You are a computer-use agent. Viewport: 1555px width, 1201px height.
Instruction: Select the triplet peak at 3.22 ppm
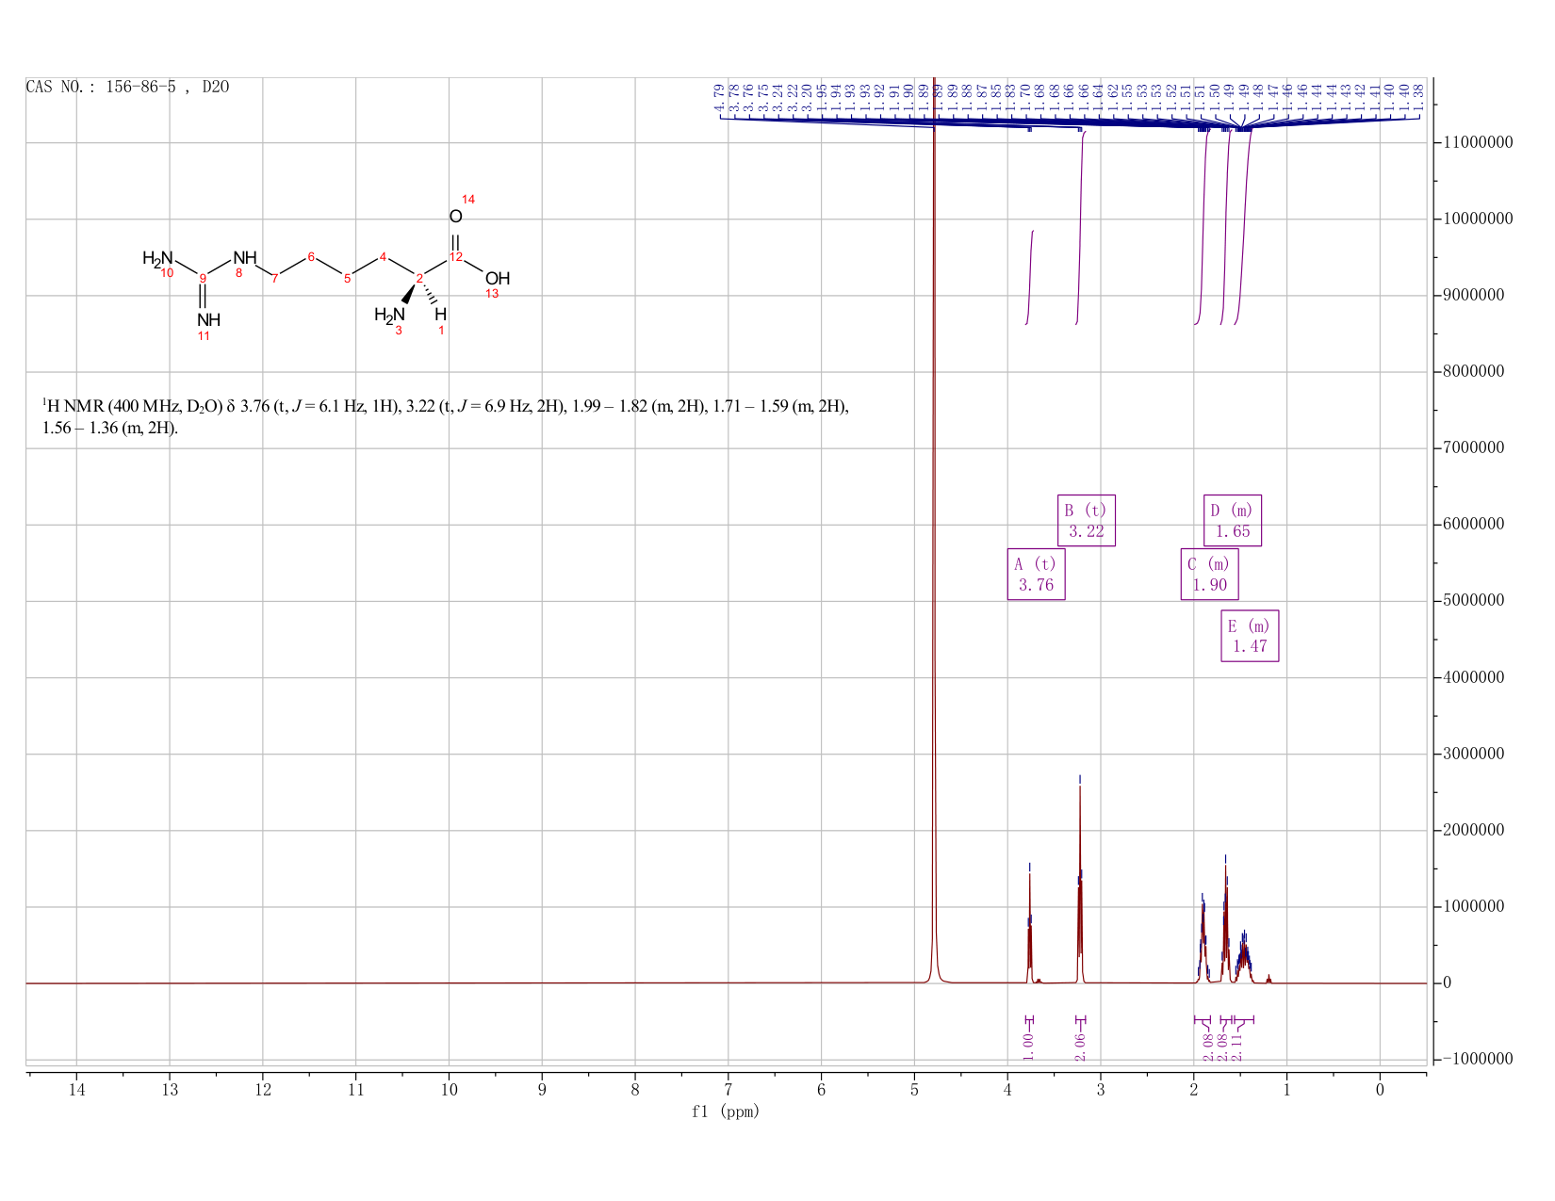[1080, 881]
